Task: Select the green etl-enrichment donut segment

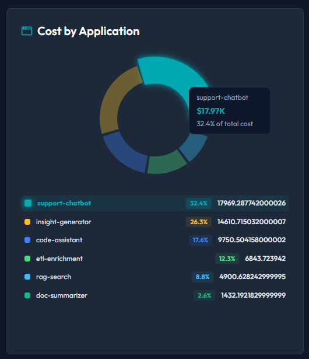Action: (166, 163)
